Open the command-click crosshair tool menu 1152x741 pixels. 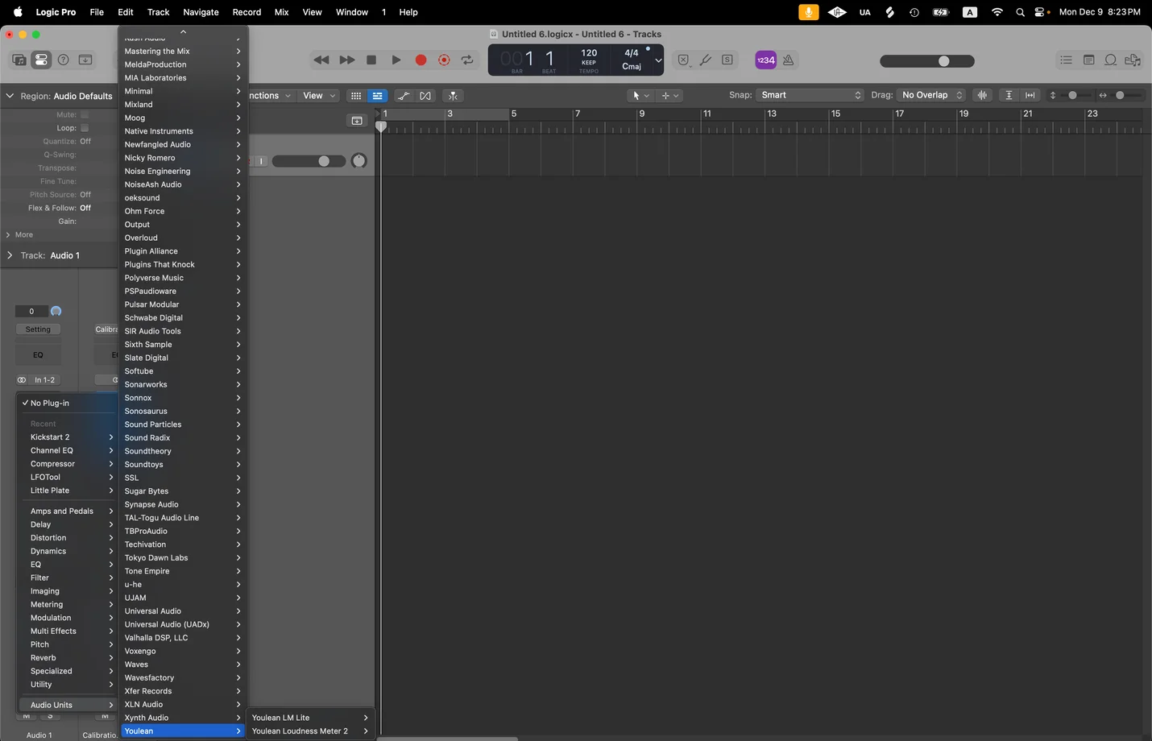670,96
